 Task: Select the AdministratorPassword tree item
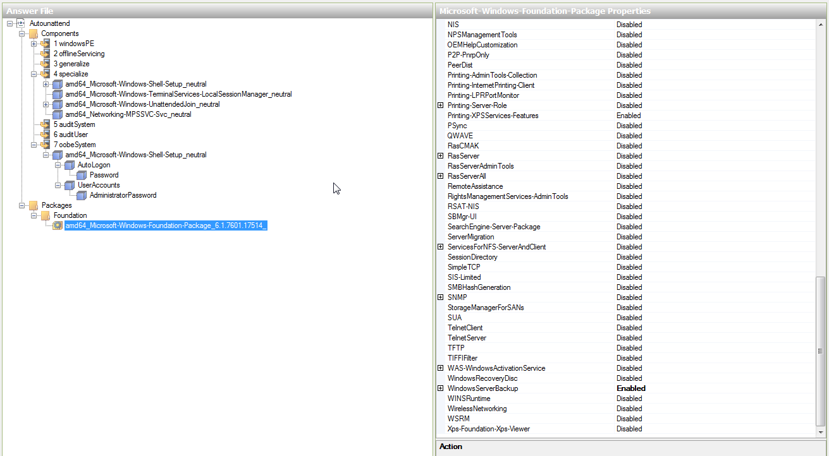tap(123, 195)
